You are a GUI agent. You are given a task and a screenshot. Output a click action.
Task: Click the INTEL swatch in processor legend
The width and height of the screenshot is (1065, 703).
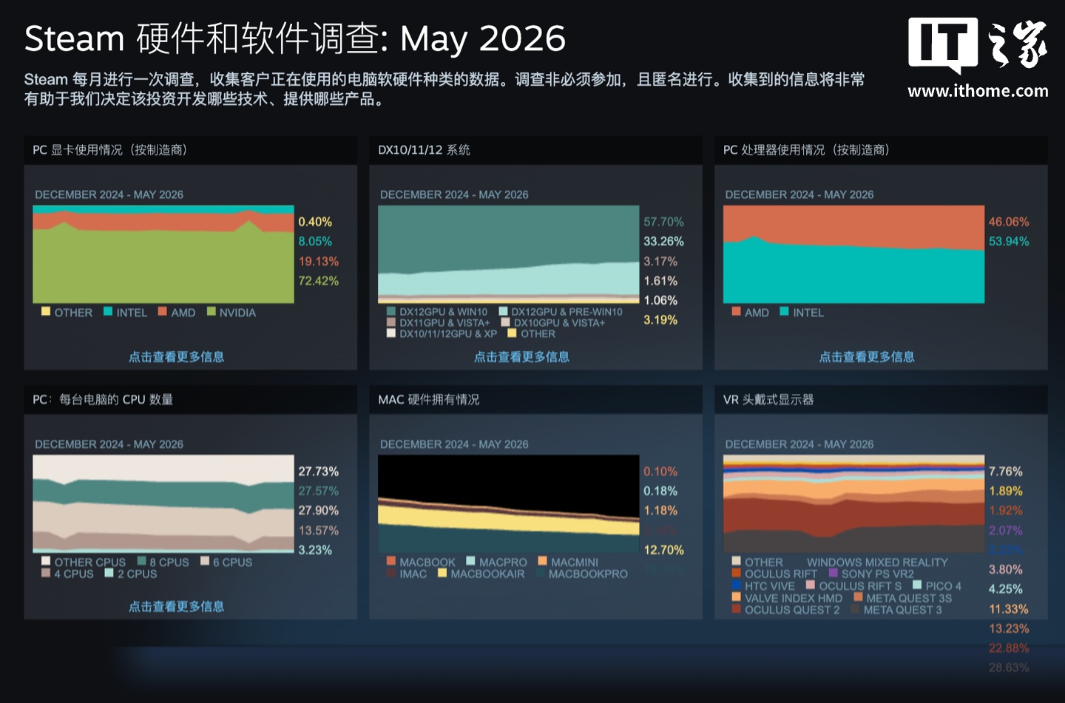tap(784, 311)
